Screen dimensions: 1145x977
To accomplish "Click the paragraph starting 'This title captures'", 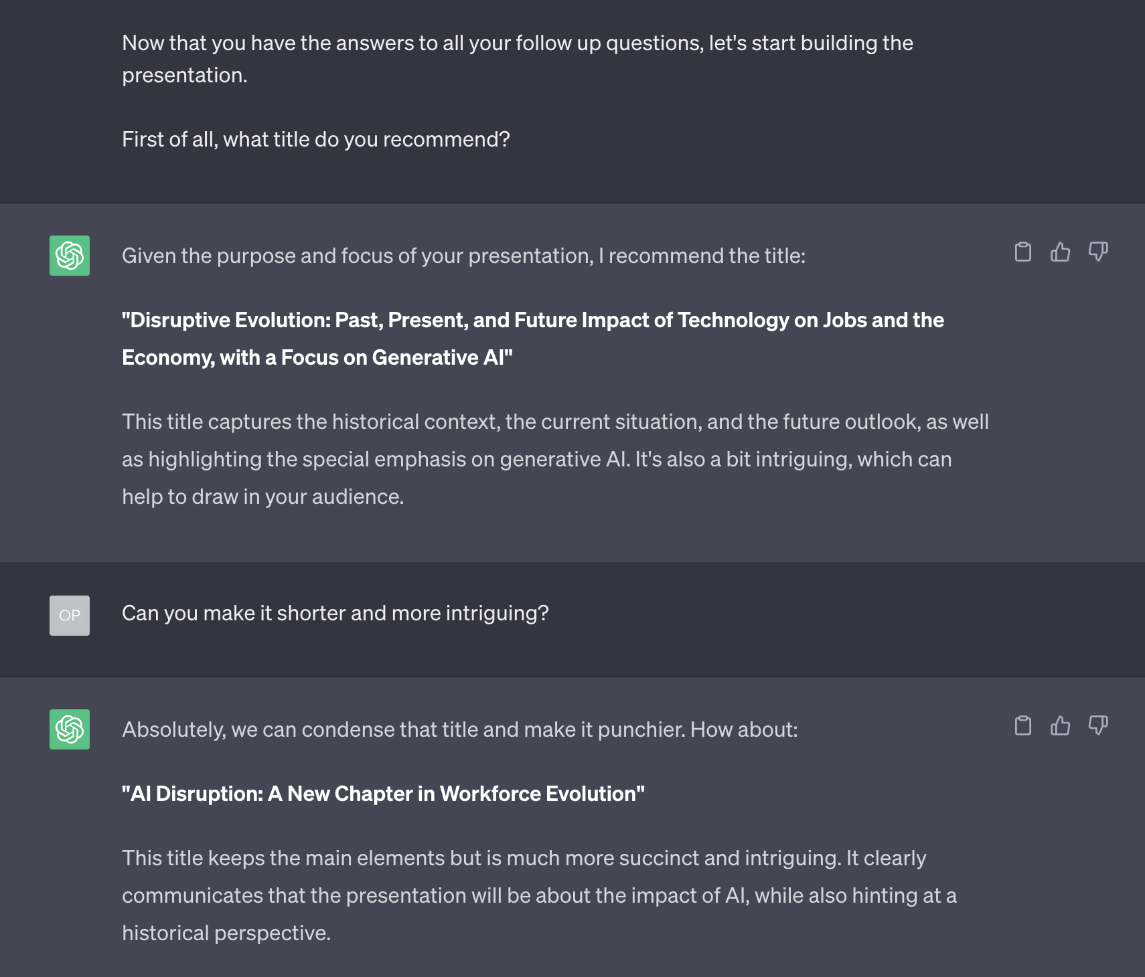I will (x=555, y=459).
